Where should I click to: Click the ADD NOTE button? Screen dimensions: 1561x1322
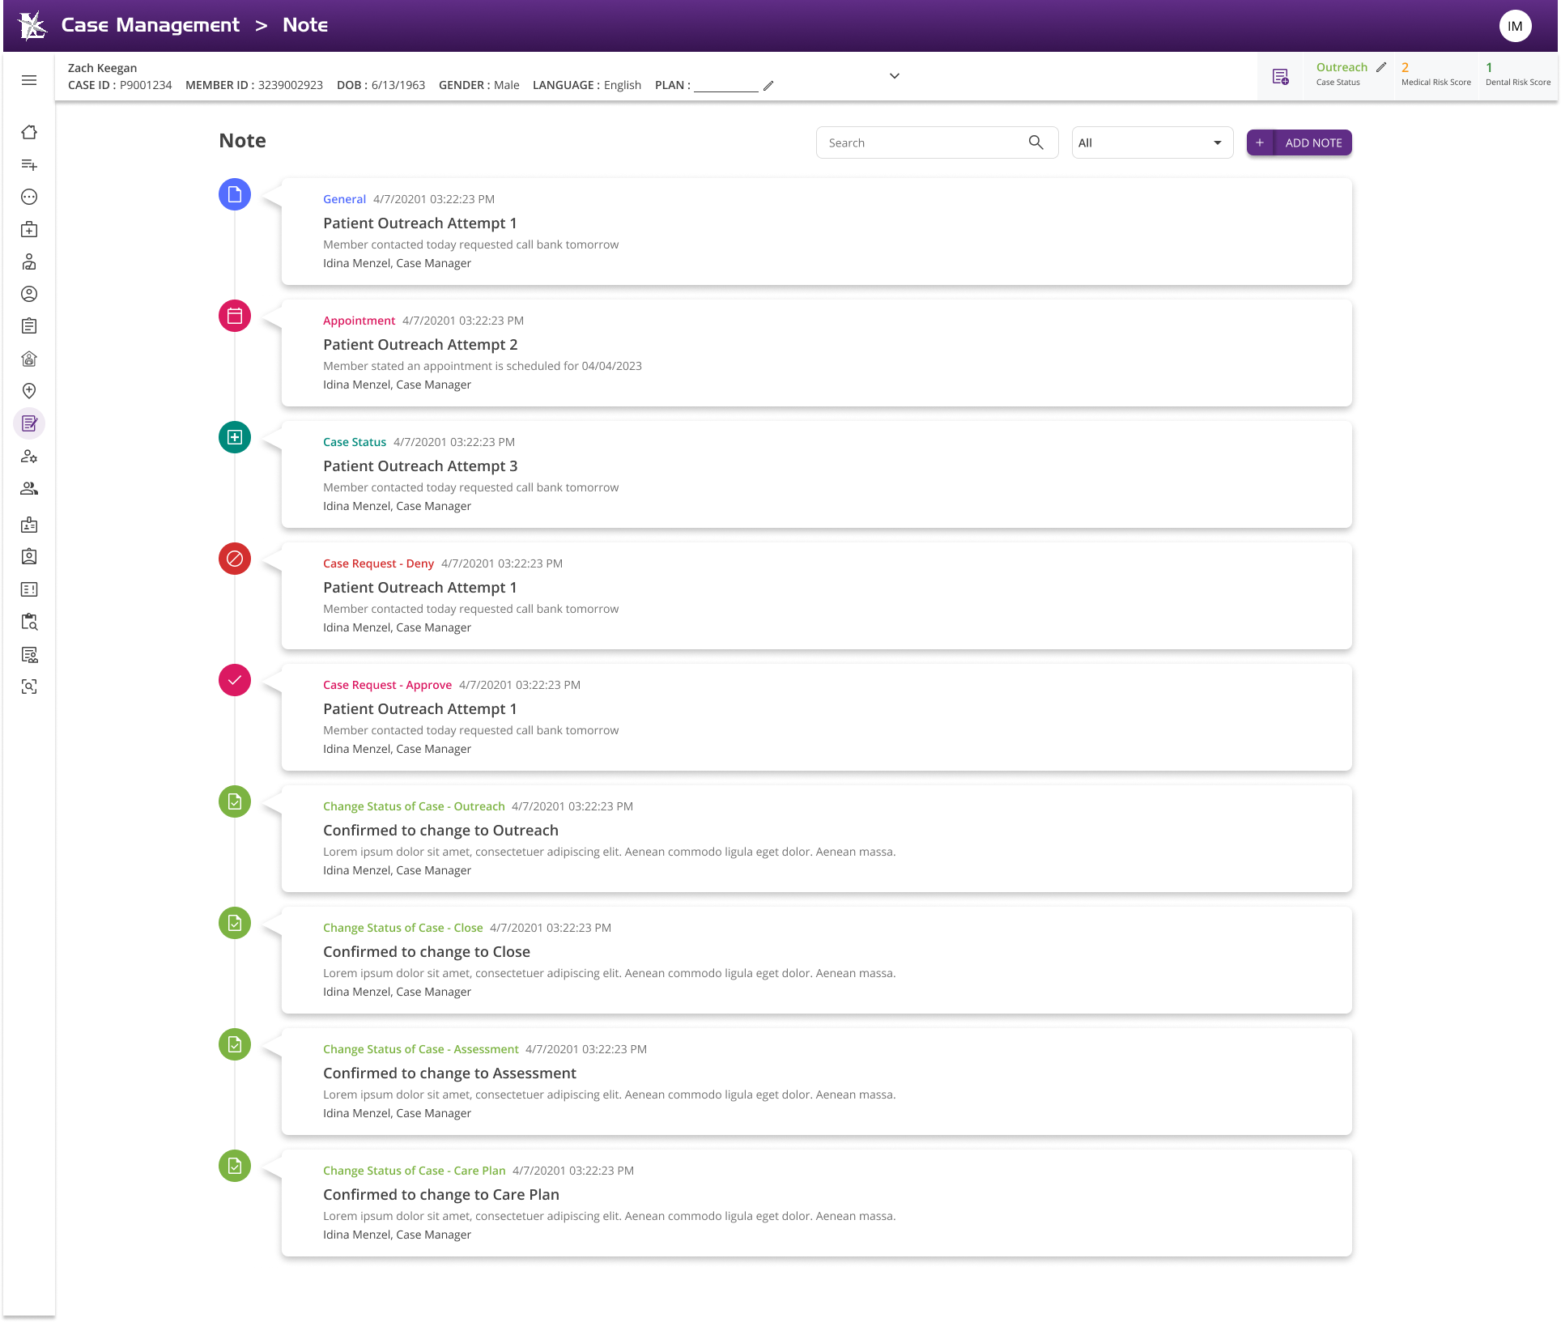coord(1299,142)
